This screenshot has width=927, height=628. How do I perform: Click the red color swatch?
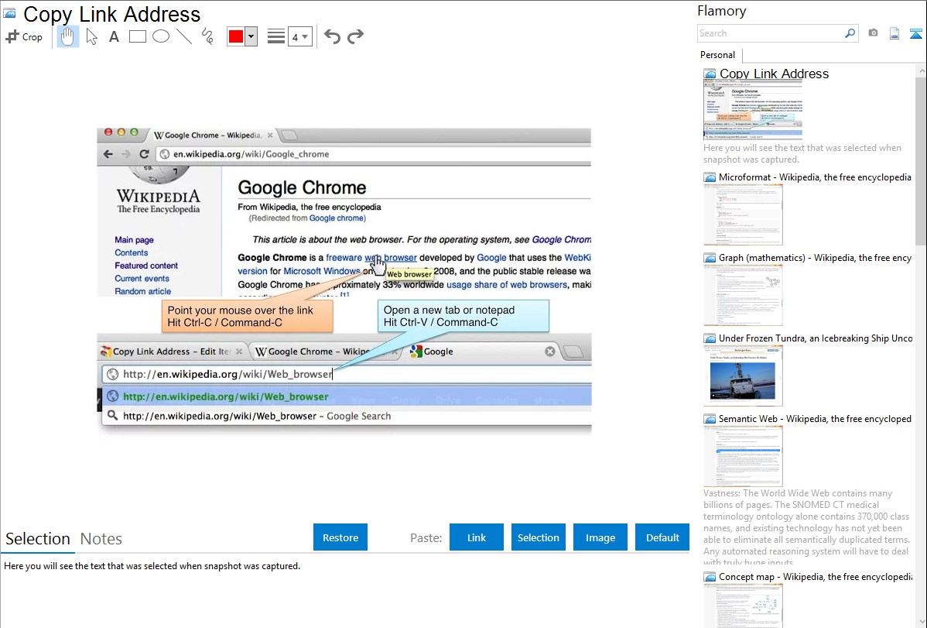(236, 36)
